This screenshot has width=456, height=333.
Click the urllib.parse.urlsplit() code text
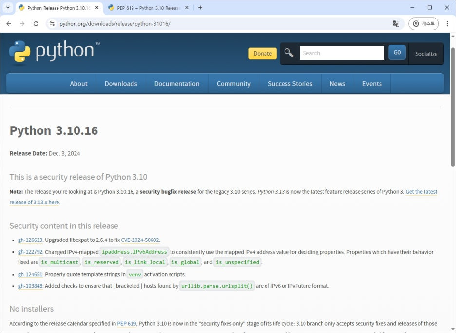[x=217, y=286]
